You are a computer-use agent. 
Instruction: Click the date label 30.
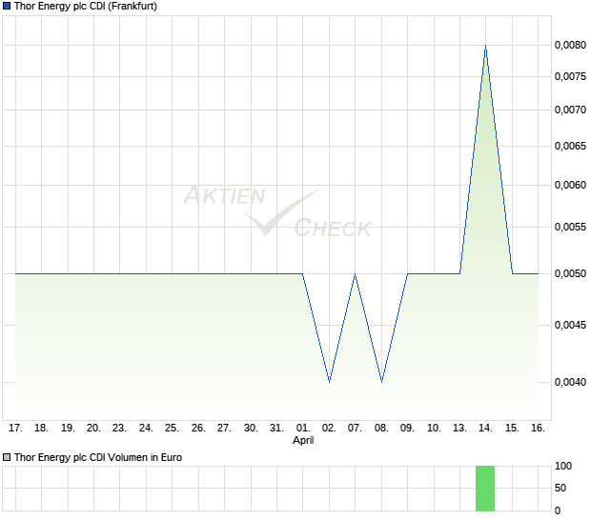[251, 429]
